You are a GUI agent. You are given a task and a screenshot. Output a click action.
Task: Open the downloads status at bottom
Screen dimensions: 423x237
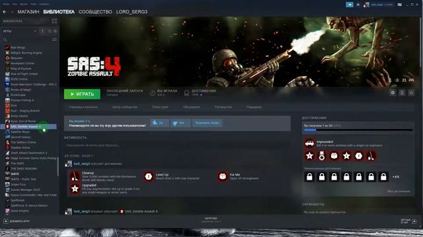tap(211, 220)
